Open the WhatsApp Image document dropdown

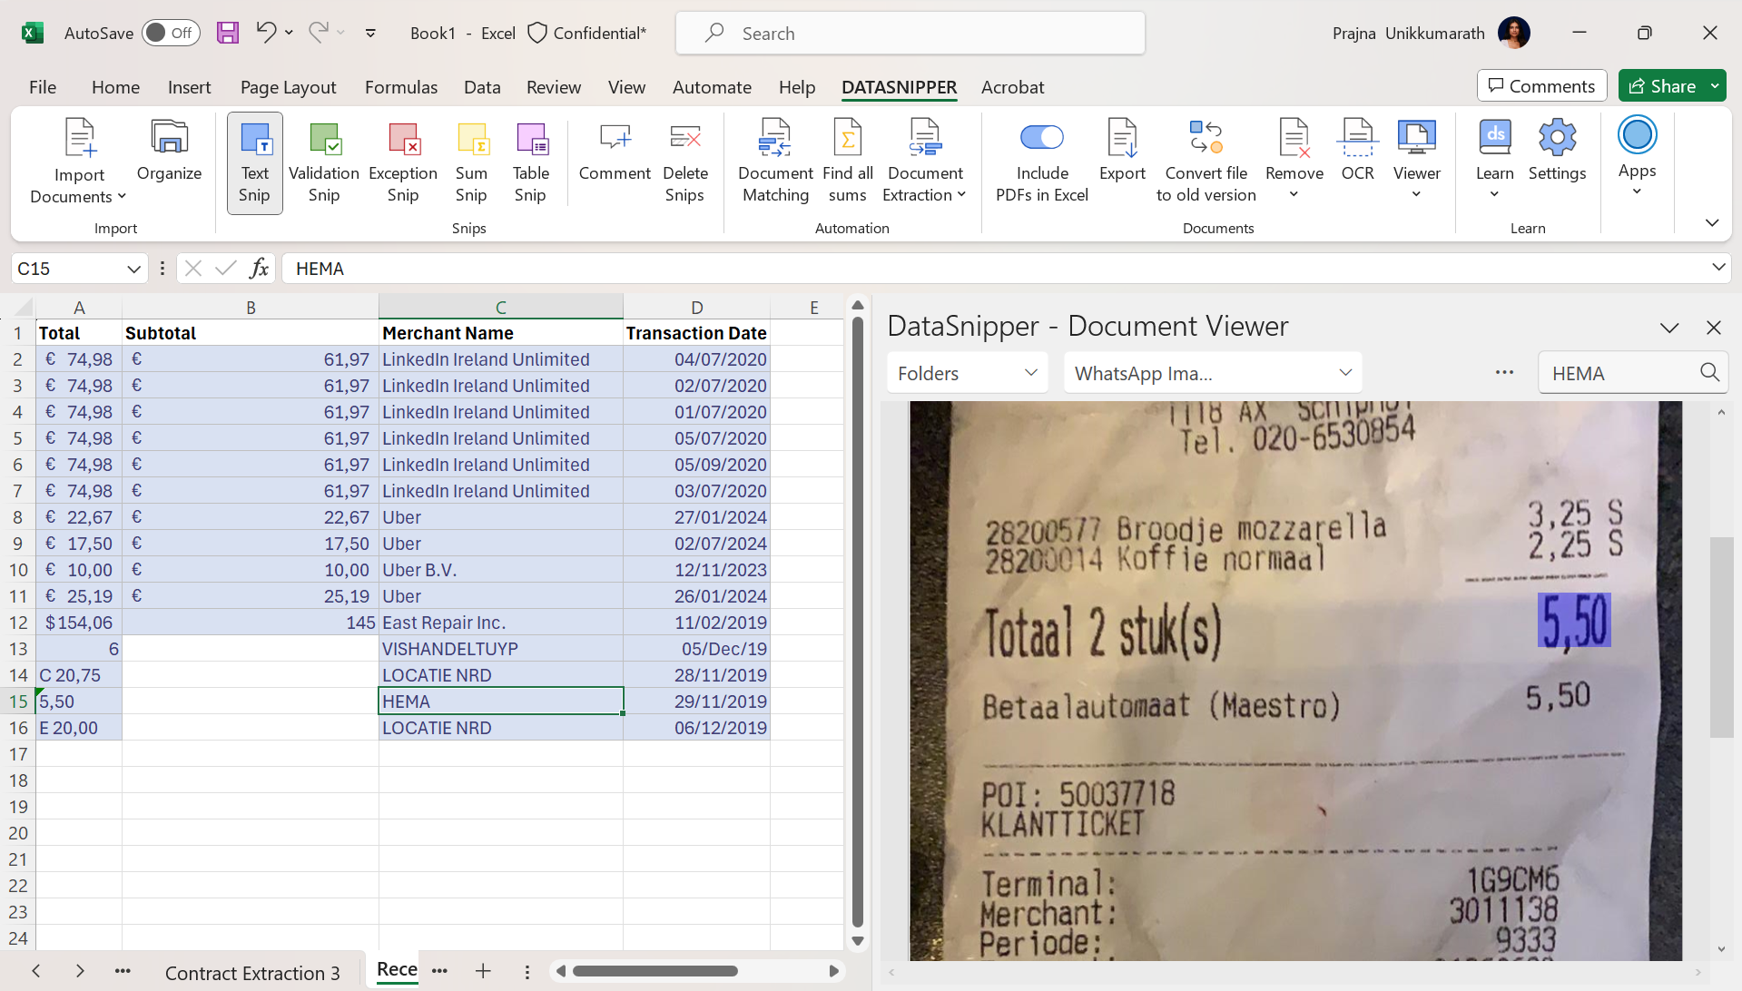point(1212,373)
